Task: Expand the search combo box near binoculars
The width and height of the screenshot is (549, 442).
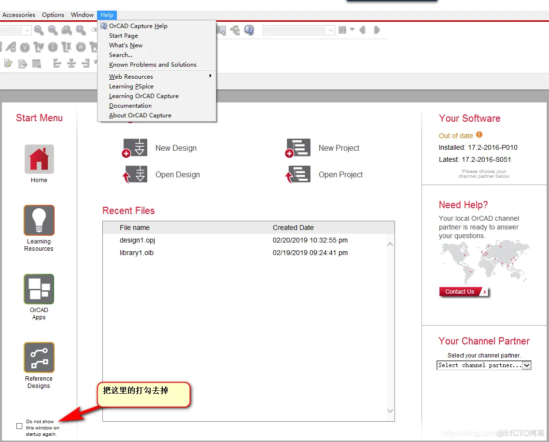Action: point(331,30)
